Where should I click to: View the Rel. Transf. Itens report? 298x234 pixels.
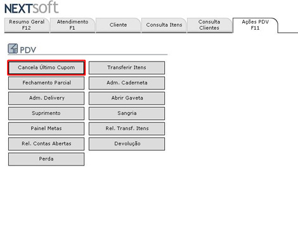coord(127,129)
